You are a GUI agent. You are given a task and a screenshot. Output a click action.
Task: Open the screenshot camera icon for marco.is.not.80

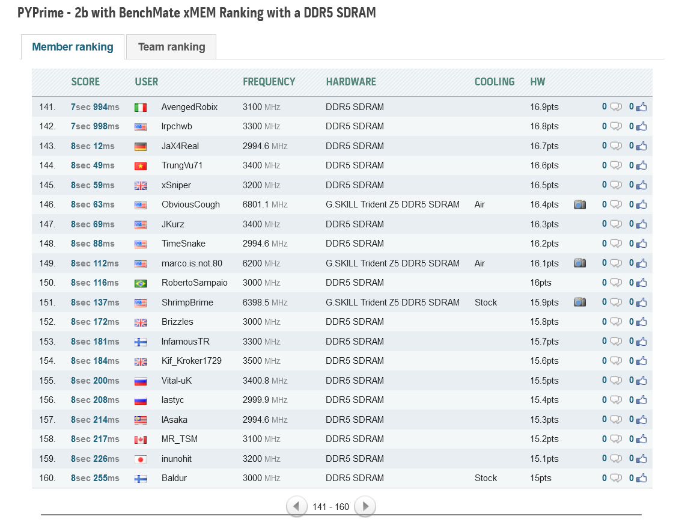tap(579, 263)
